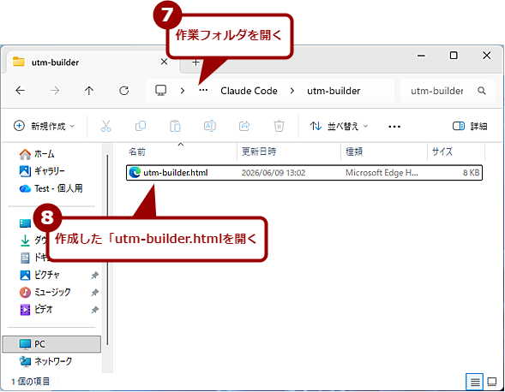Refresh the folder view
505x392 pixels.
(x=124, y=91)
